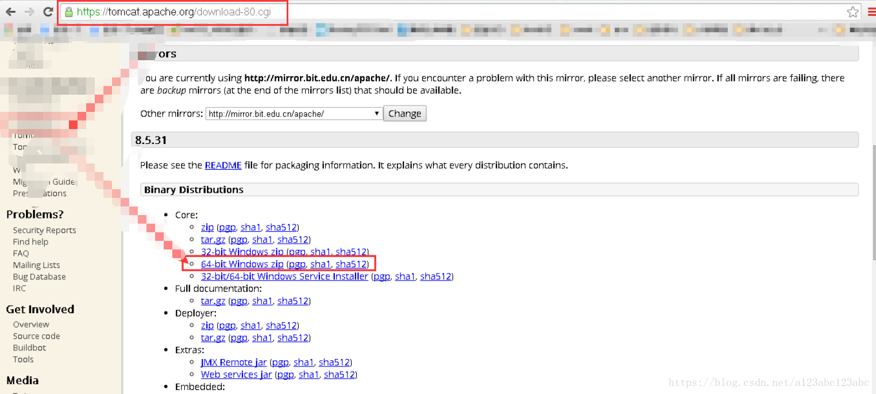Open the README link
The height and width of the screenshot is (394, 876).
(x=223, y=165)
